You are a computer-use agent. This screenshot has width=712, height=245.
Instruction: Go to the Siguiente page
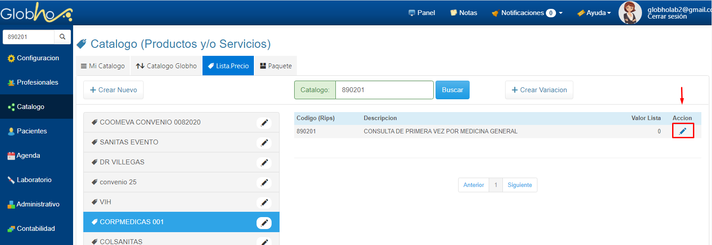click(x=519, y=185)
